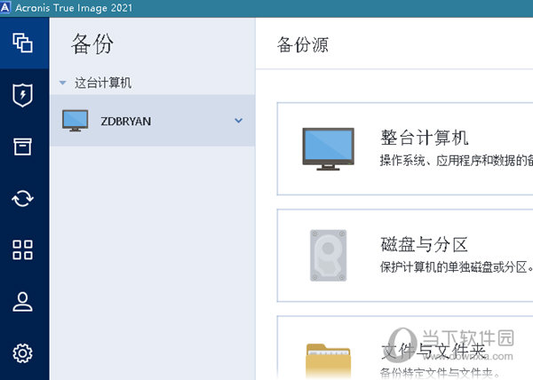The height and width of the screenshot is (380, 533).
Task: Click the 备份源 panel header
Action: (x=304, y=44)
